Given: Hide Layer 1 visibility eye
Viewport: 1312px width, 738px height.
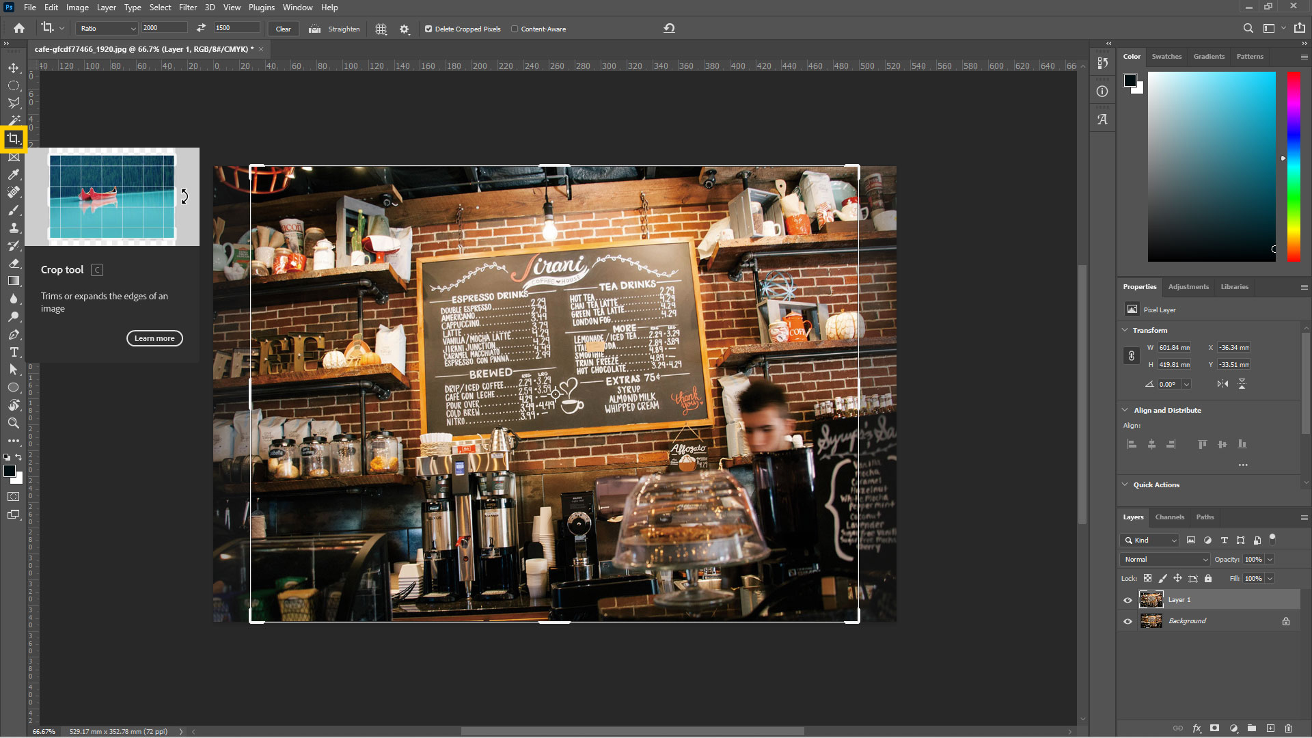Looking at the screenshot, I should click(1127, 600).
